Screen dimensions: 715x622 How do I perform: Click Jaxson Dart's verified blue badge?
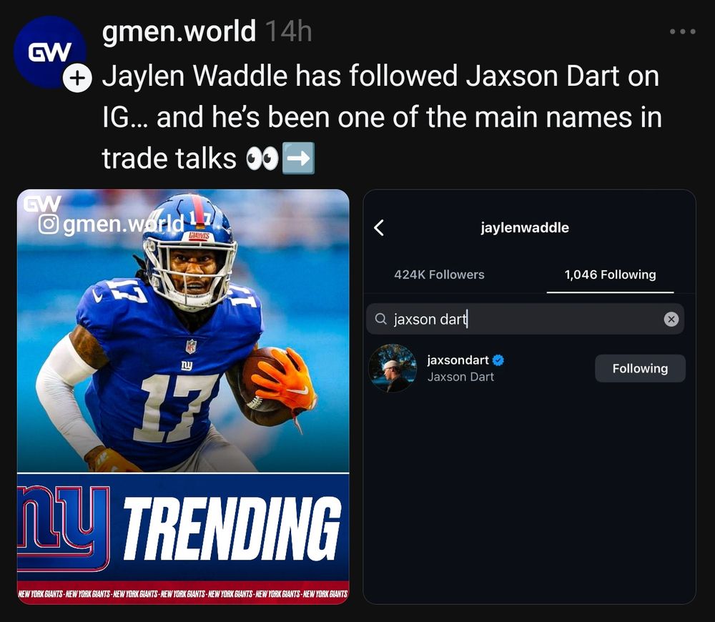point(498,360)
